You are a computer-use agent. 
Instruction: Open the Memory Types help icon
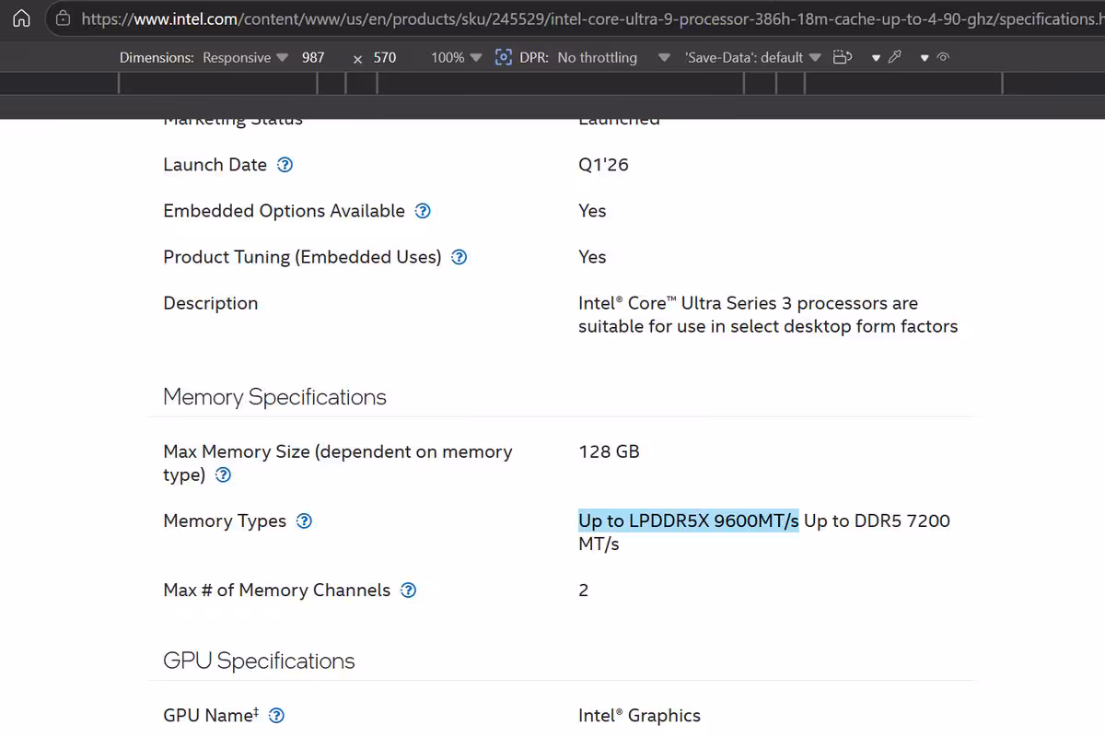coord(304,521)
